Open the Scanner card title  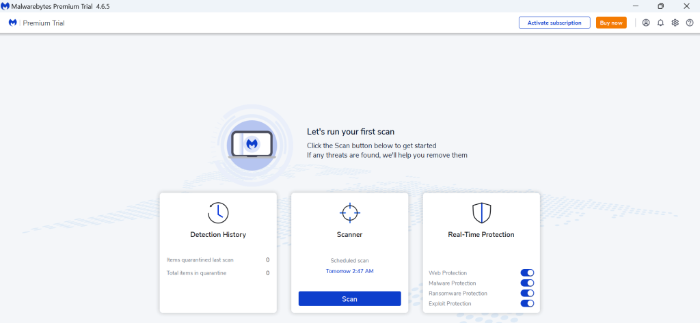click(x=349, y=235)
